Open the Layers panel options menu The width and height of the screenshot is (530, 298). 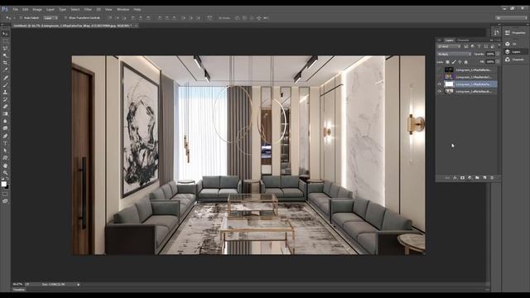499,41
